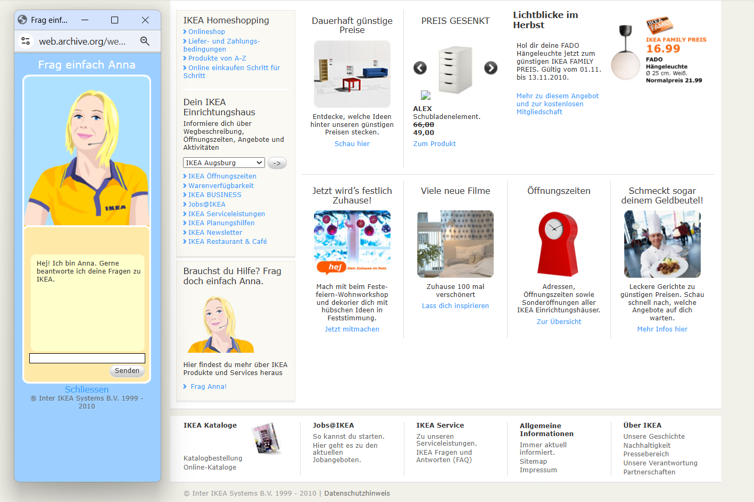
Task: Open the Partnerschaften footer link
Action: tap(650, 472)
